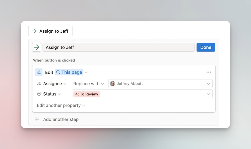251x149 pixels.
Task: Click the Edit label text in the step
Action: click(49, 72)
